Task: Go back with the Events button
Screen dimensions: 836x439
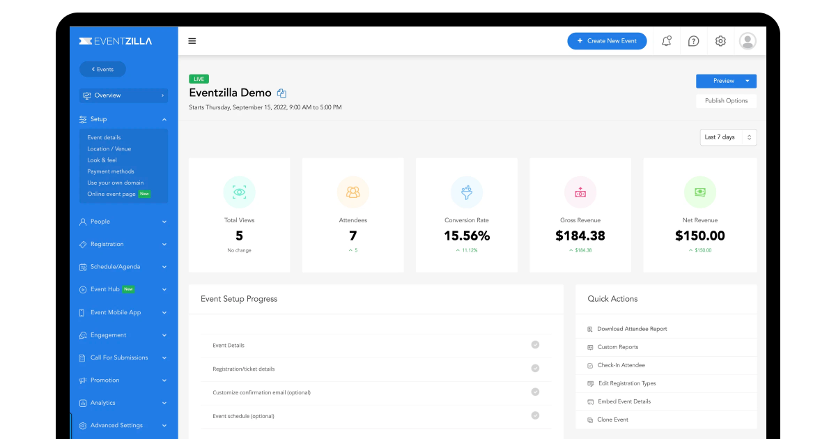Action: coord(102,69)
